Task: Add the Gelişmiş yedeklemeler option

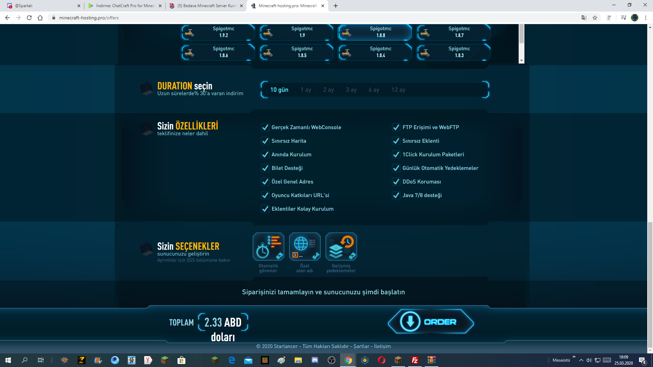Action: tap(341, 247)
